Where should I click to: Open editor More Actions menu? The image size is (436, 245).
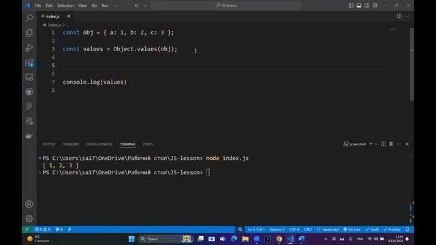[x=407, y=16]
